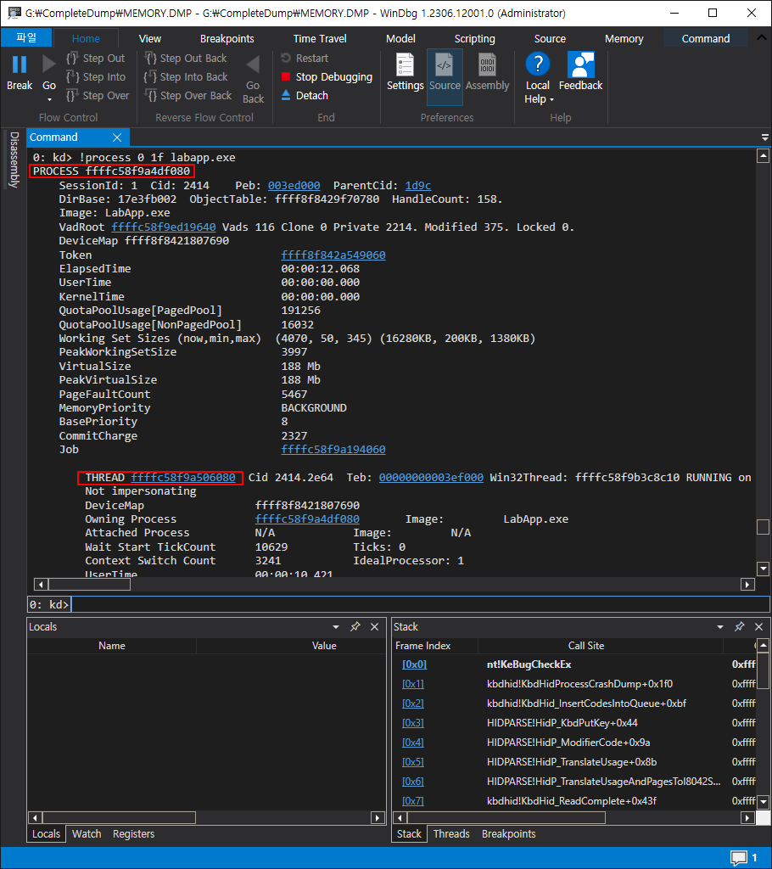Switch to bottom Breakpoints tab
The height and width of the screenshot is (869, 772).
[x=508, y=834]
